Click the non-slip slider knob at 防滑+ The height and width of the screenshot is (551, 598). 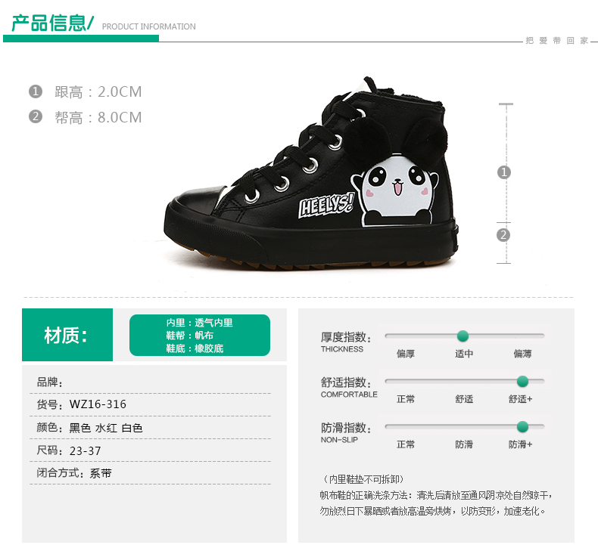[522, 427]
